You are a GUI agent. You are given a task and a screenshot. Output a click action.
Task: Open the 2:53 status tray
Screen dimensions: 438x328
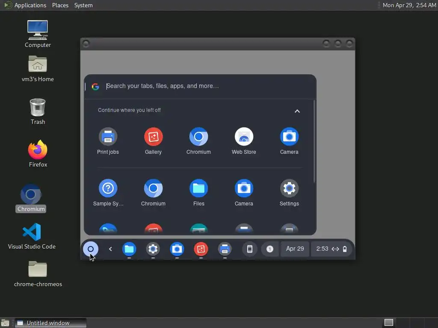pyautogui.click(x=331, y=249)
